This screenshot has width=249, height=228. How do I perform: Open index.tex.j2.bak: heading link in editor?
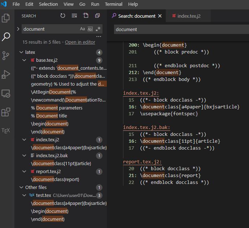click(x=147, y=127)
